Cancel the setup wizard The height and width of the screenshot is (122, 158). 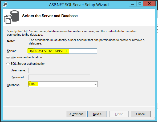click(x=141, y=114)
